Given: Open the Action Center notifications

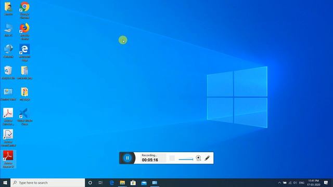Looking at the screenshot, I should pos(326,183).
